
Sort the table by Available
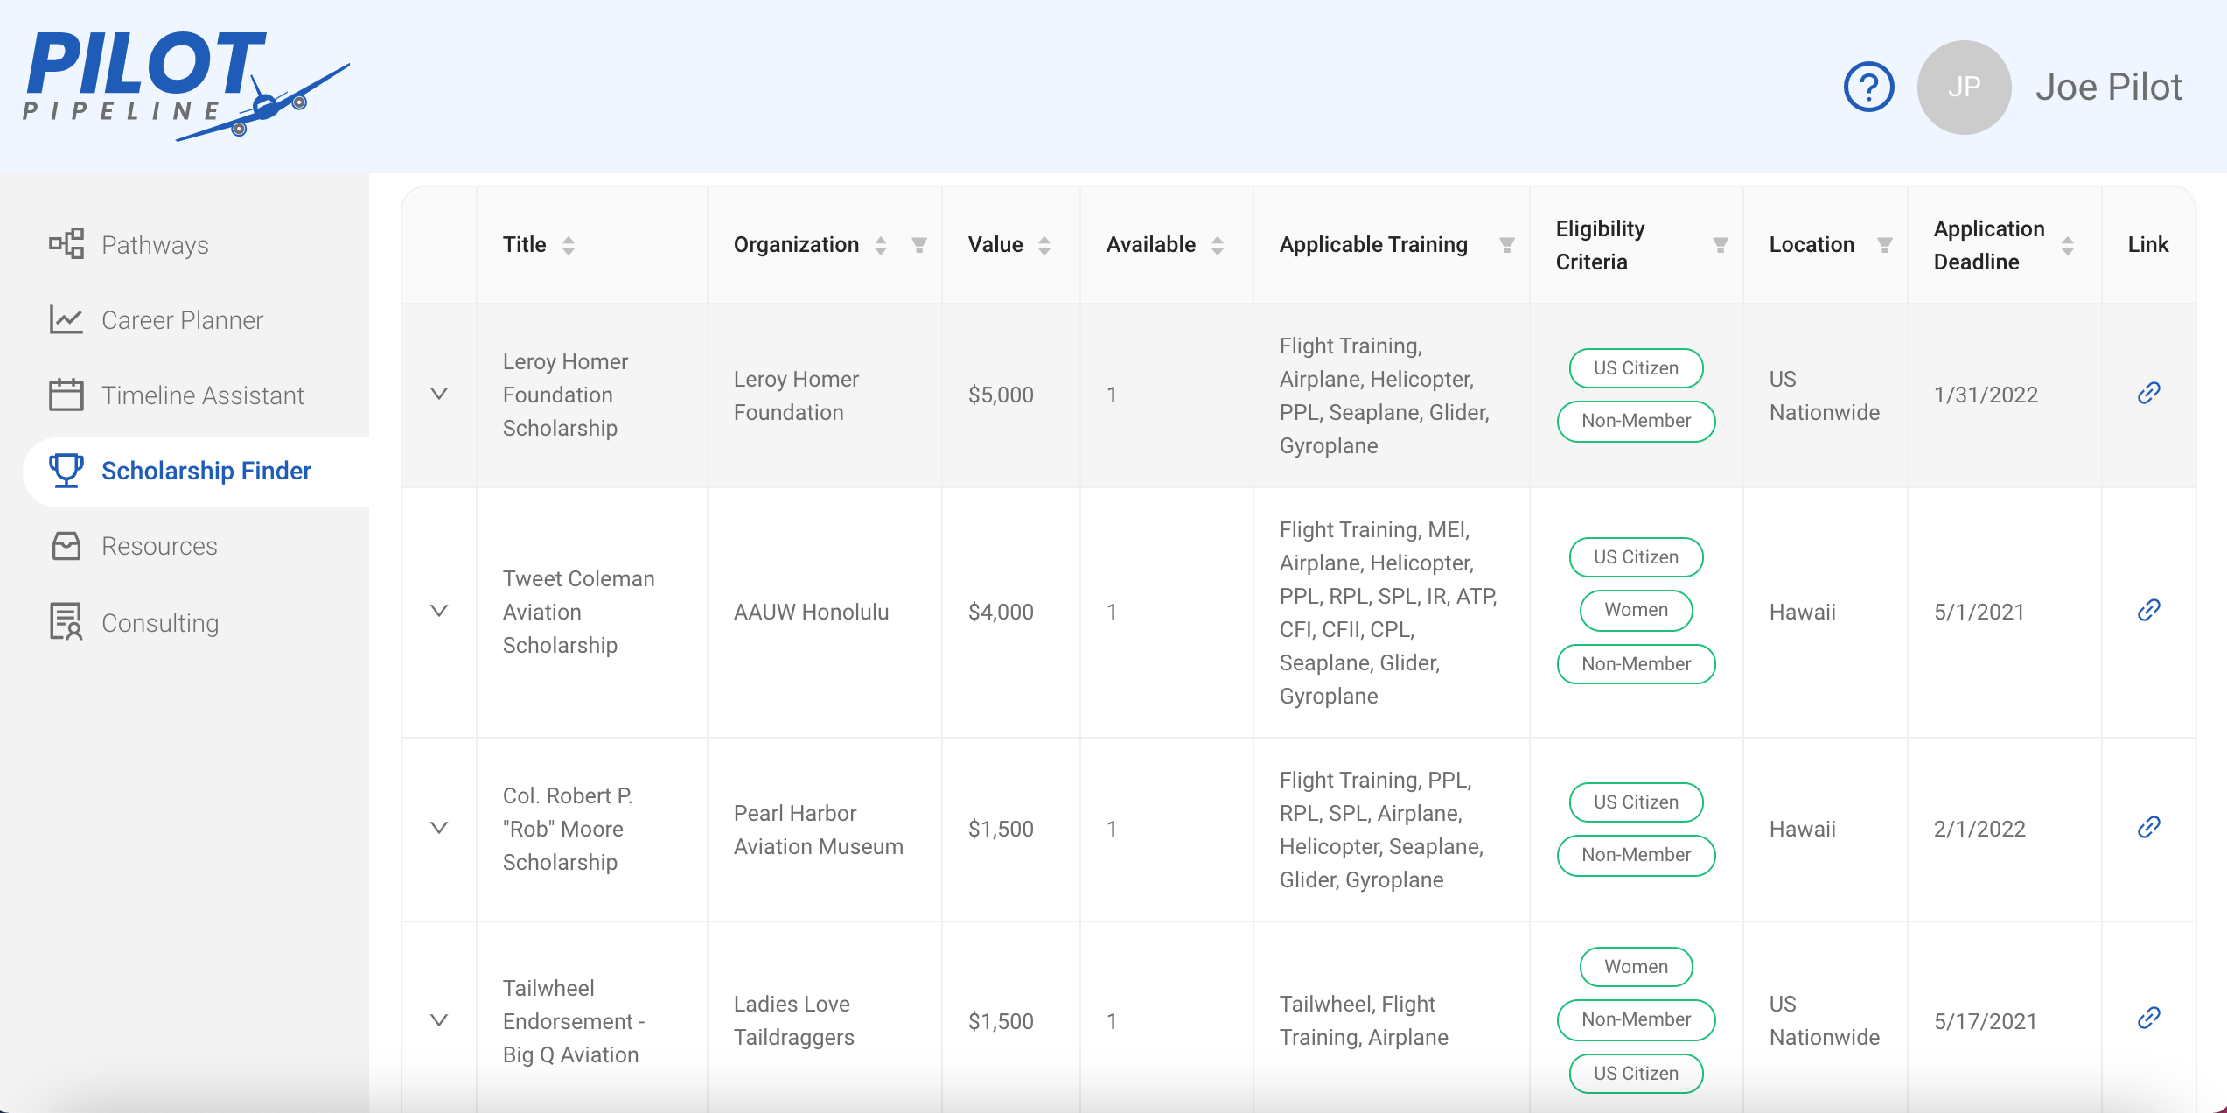pos(1218,245)
